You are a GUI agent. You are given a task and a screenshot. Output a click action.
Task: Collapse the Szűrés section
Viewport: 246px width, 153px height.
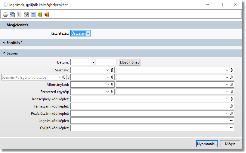pos(4,53)
